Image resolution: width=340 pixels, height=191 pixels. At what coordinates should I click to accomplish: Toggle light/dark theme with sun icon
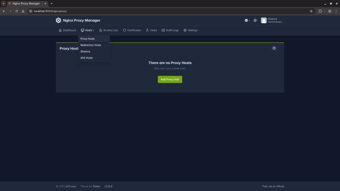pyautogui.click(x=255, y=20)
